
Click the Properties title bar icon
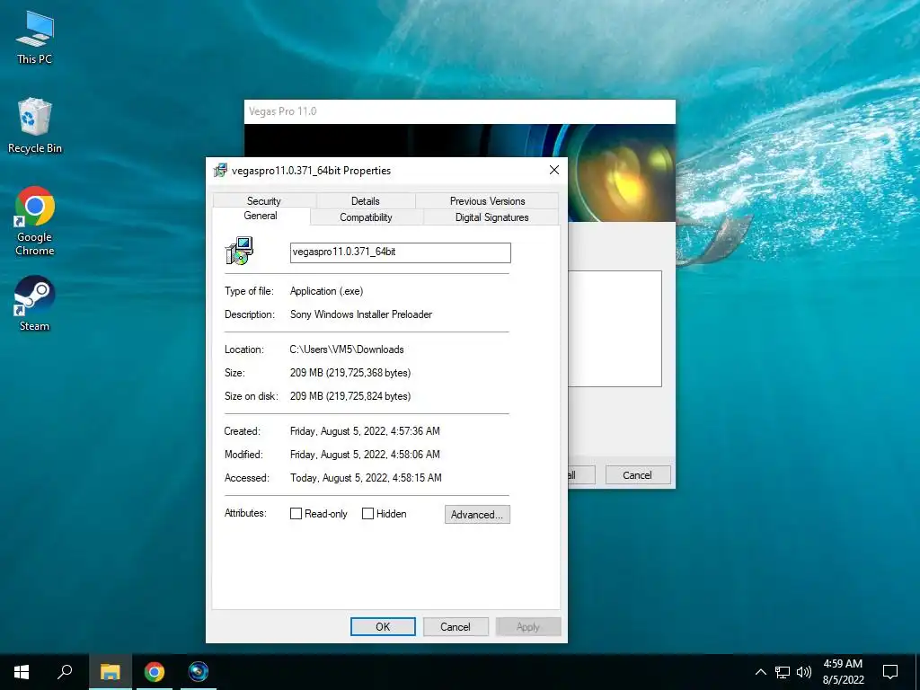coord(220,170)
